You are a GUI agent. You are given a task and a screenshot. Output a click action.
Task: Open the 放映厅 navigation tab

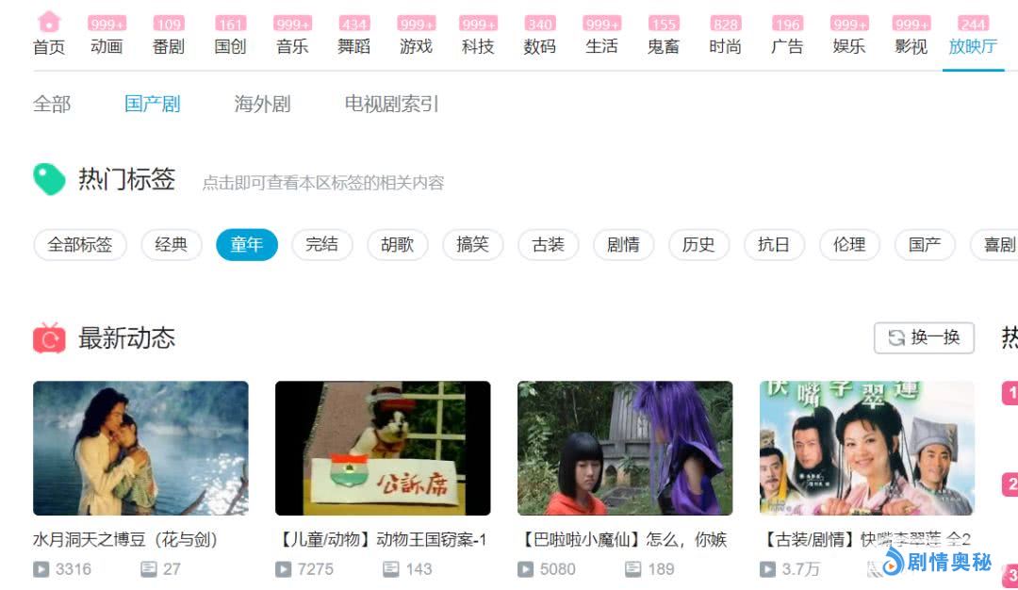[x=973, y=46]
